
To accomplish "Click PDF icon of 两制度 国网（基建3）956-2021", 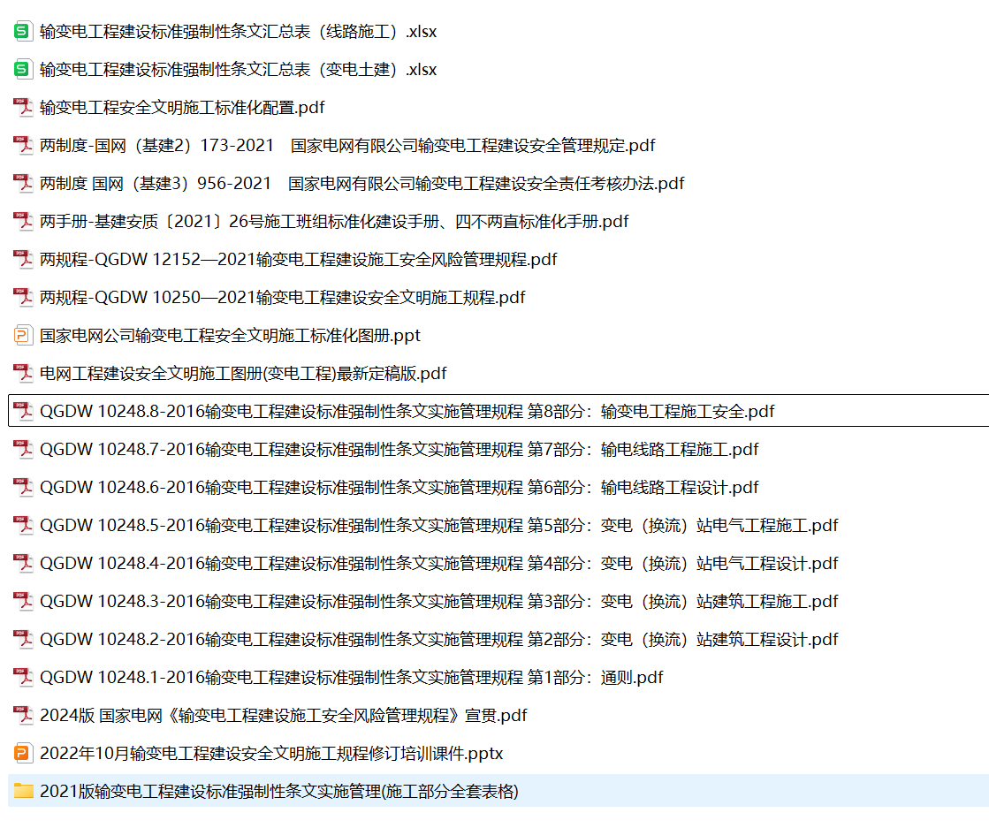I will point(23,183).
